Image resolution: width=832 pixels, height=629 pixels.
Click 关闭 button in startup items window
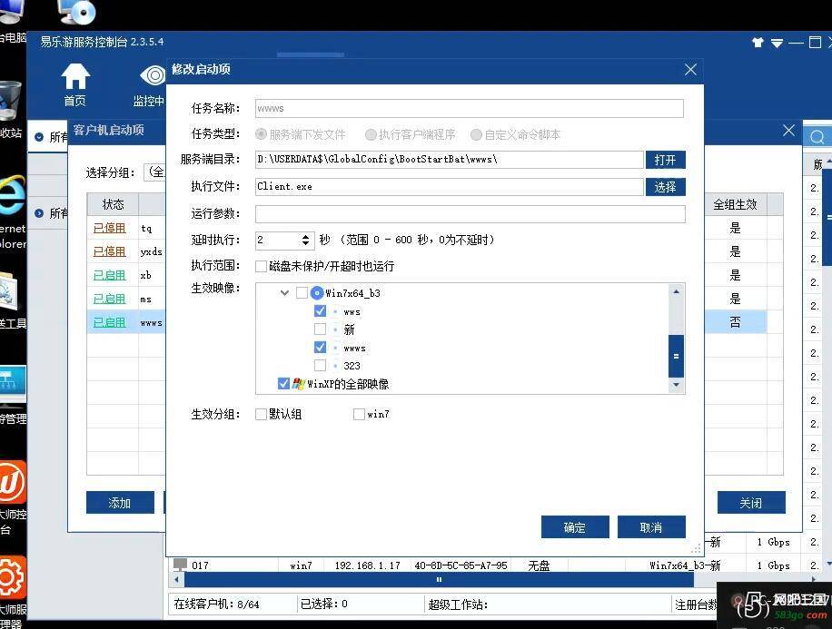(751, 502)
